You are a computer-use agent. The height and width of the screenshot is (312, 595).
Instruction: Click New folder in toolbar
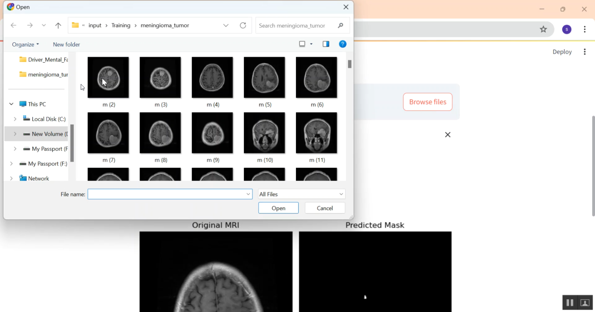point(66,44)
